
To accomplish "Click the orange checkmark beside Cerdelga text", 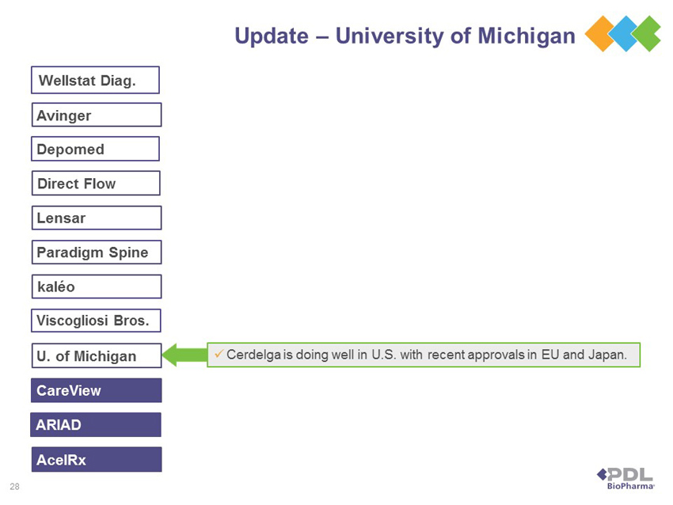I will [219, 354].
